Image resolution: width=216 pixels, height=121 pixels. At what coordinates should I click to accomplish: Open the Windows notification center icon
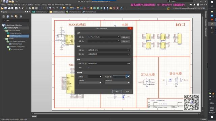coord(212,117)
